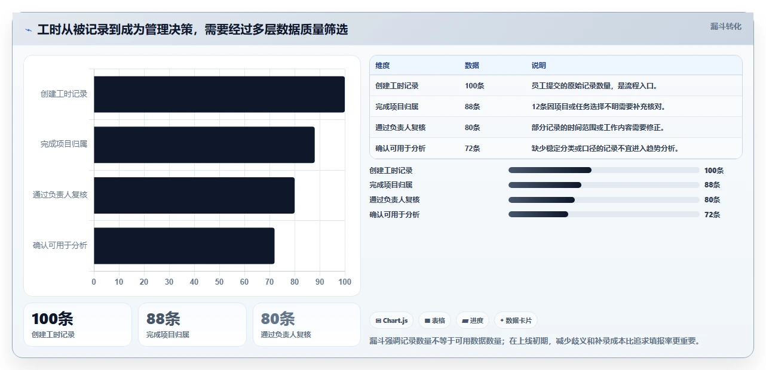Click the chart axis label 完成项目归属
The width and height of the screenshot is (766, 370).
64,144
